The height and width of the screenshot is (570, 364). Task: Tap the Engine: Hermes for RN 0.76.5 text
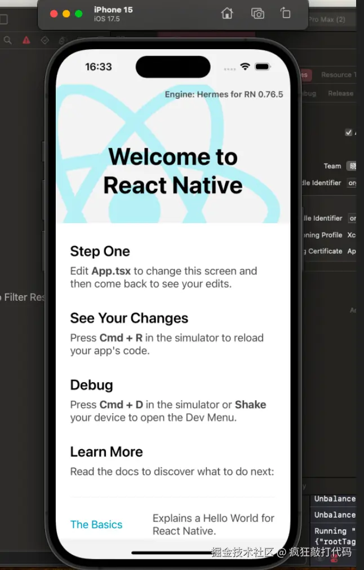(224, 94)
